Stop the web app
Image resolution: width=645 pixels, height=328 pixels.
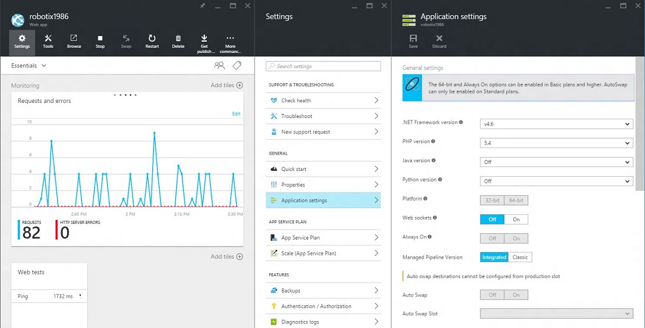tap(100, 42)
